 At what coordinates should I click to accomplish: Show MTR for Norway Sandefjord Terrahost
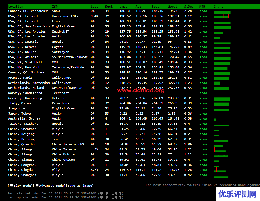point(203,93)
